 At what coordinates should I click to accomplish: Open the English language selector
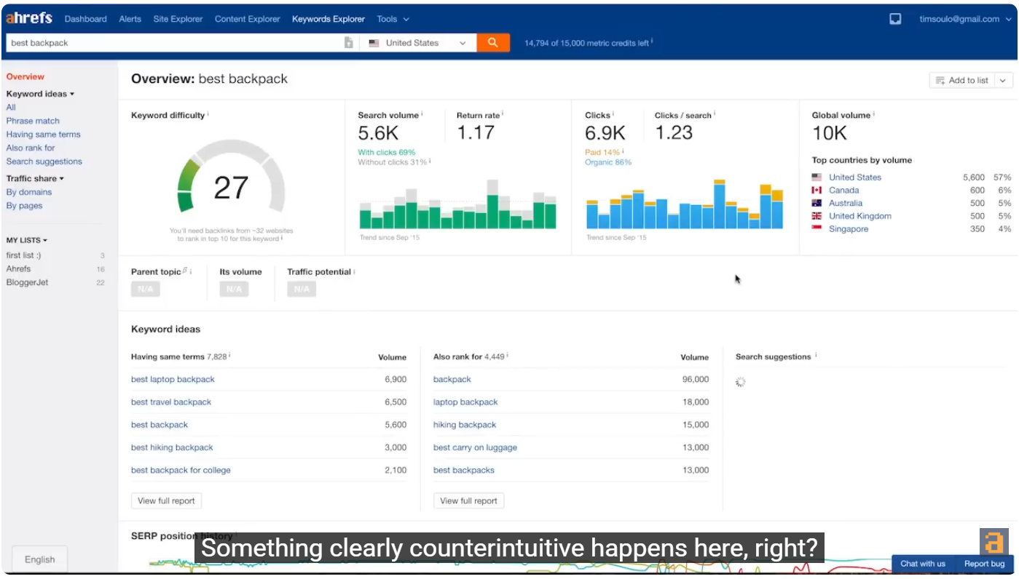(x=40, y=559)
